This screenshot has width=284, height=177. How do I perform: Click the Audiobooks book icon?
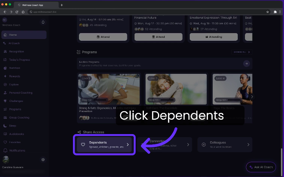click(x=5, y=134)
